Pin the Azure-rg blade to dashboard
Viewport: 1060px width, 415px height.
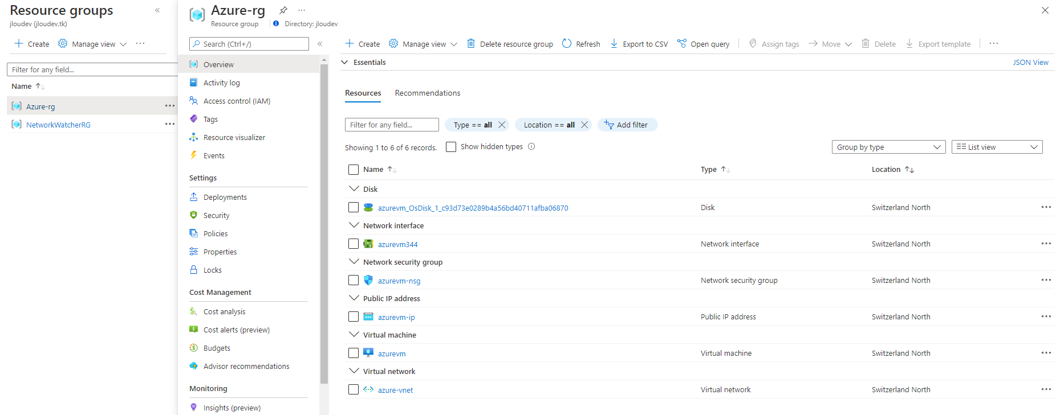283,10
